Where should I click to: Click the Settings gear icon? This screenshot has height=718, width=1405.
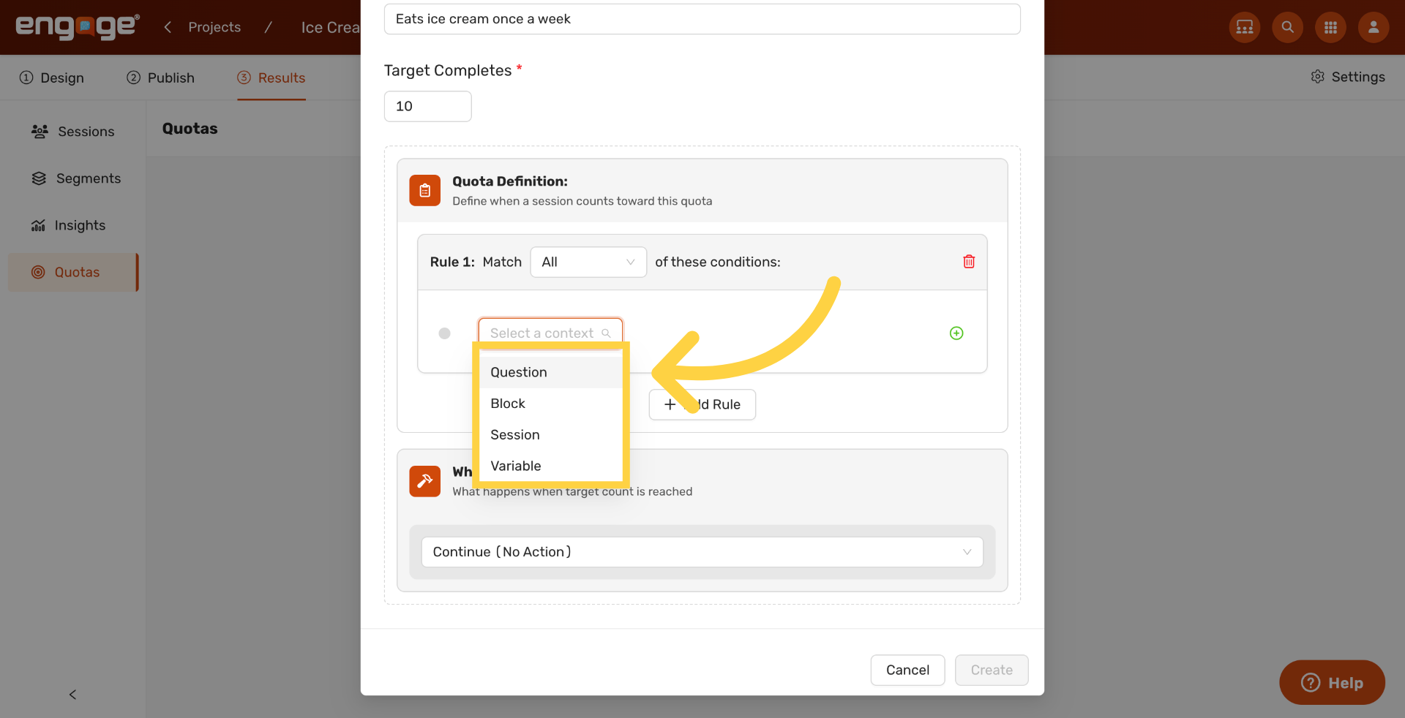point(1318,77)
